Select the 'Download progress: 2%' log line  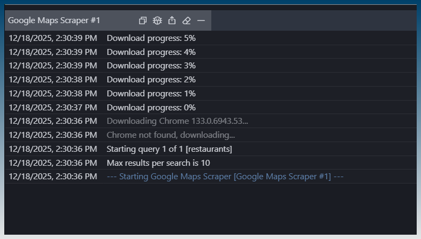pyautogui.click(x=151, y=80)
